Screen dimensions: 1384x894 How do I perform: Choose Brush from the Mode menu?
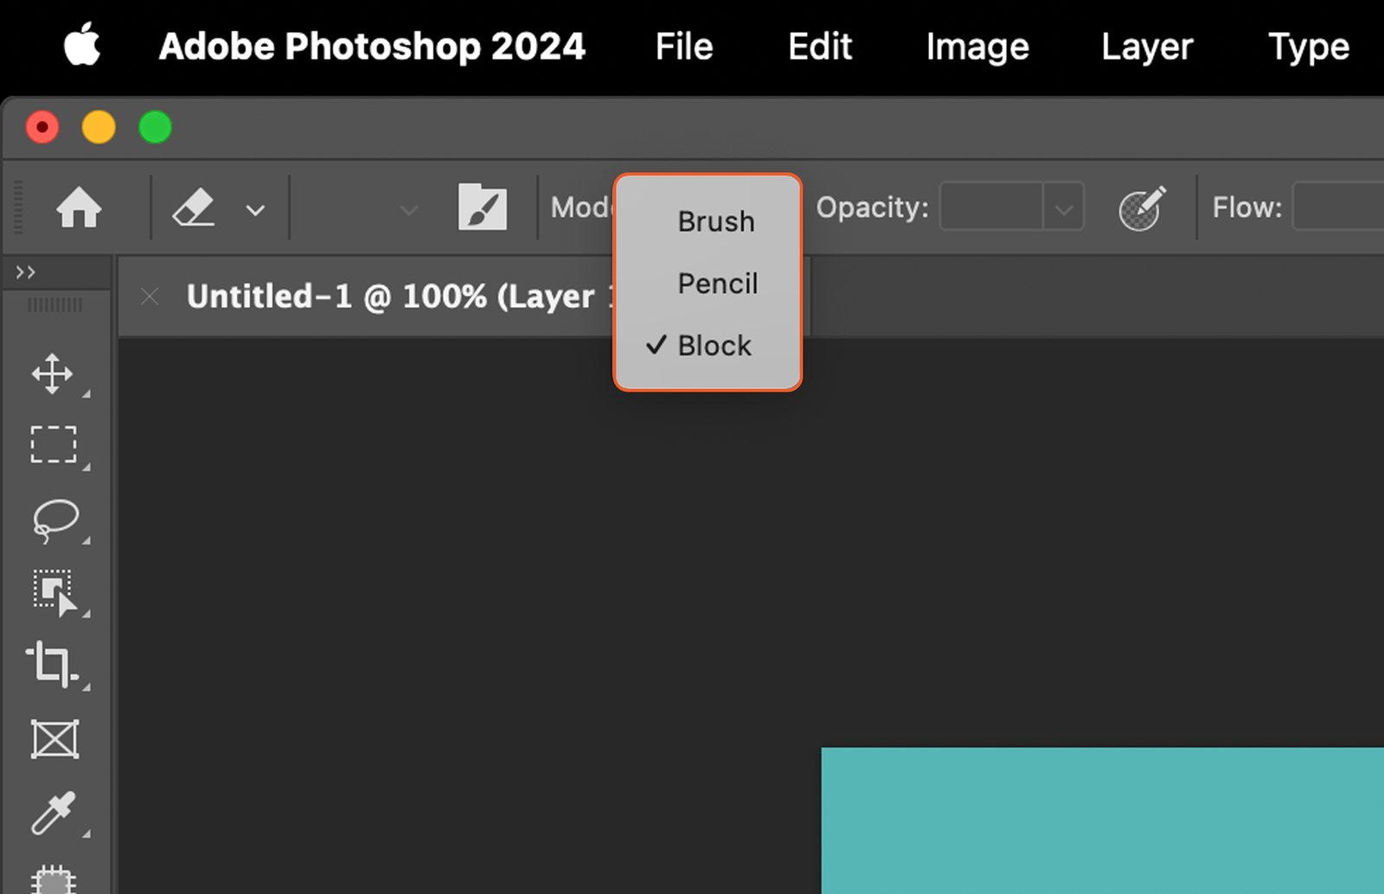pyautogui.click(x=716, y=222)
